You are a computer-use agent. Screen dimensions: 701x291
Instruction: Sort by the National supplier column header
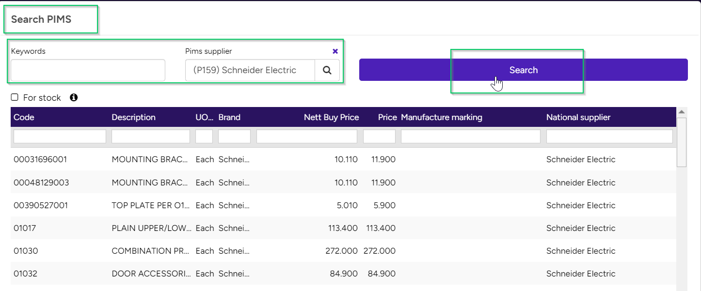point(578,117)
